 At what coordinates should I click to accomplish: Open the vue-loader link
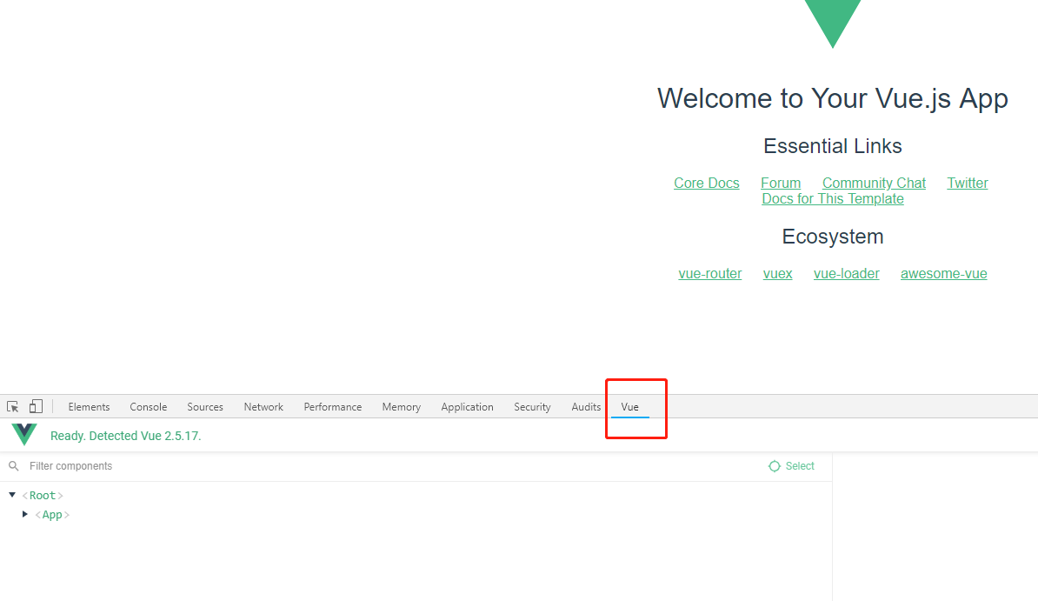coord(846,274)
